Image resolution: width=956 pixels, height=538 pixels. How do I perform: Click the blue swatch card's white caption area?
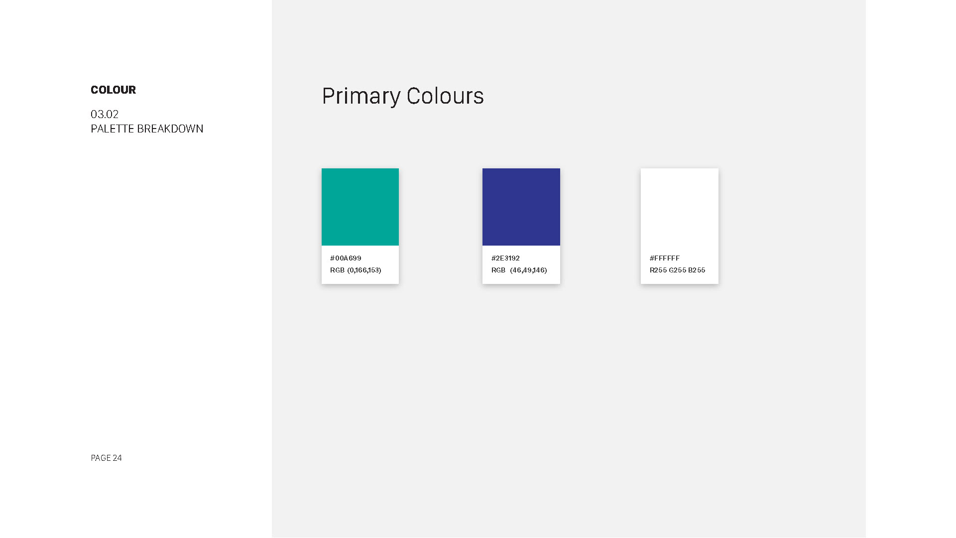click(x=521, y=265)
